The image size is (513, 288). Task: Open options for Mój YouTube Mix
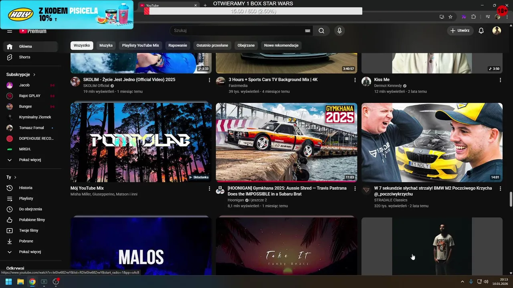(209, 188)
